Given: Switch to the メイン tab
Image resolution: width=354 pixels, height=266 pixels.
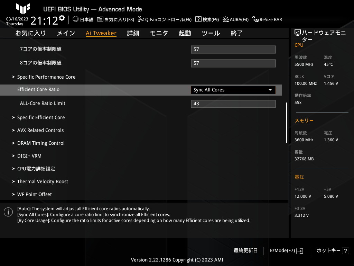Looking at the screenshot, I should click(x=66, y=33).
